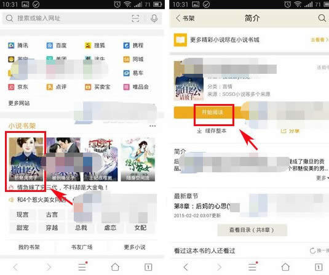Focus the search or URL input field
Image resolution: width=329 pixels, height=275 pixels.
pos(82,18)
